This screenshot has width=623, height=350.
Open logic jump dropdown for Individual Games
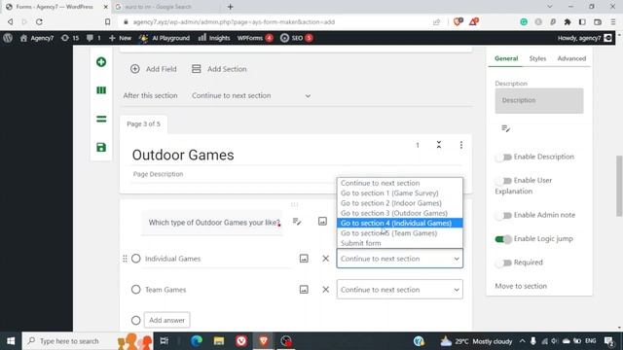[x=400, y=259]
